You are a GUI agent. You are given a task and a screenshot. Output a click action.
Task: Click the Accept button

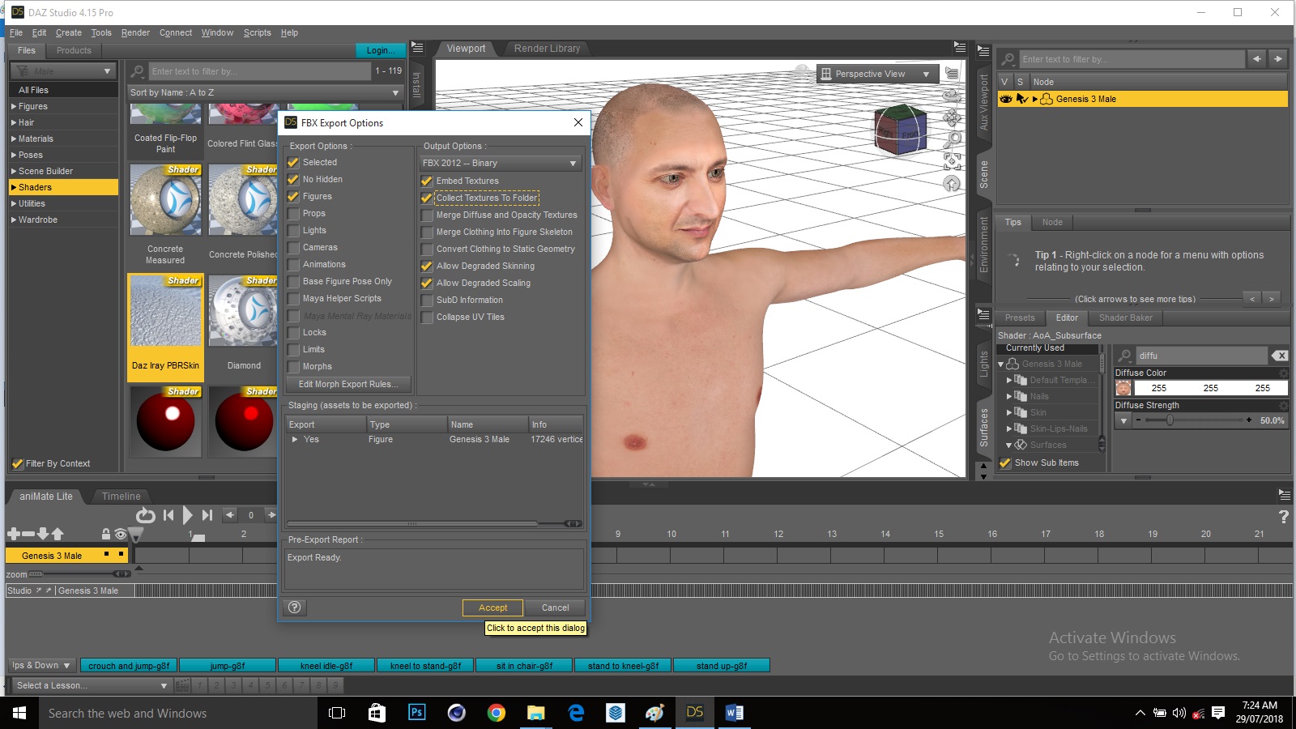click(492, 607)
